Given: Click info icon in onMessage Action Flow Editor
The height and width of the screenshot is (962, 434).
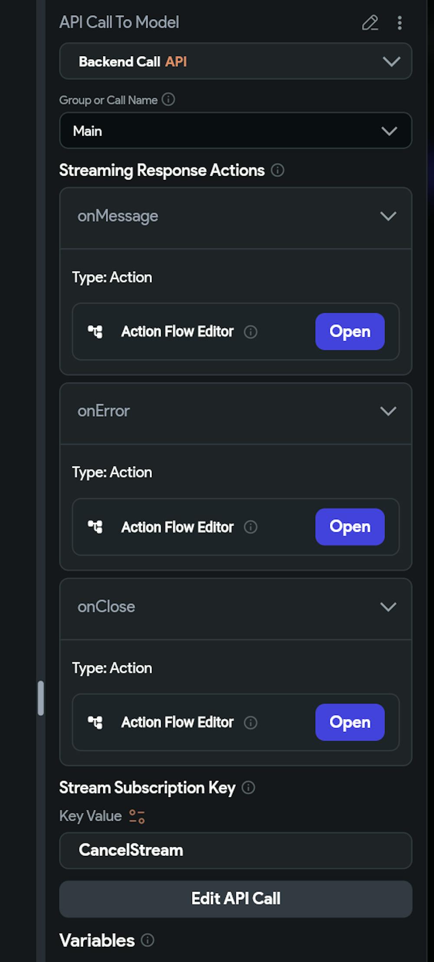Looking at the screenshot, I should pyautogui.click(x=250, y=332).
